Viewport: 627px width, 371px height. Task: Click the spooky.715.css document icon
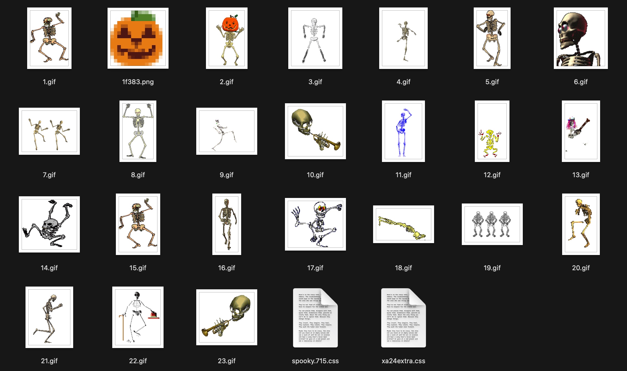pos(315,318)
